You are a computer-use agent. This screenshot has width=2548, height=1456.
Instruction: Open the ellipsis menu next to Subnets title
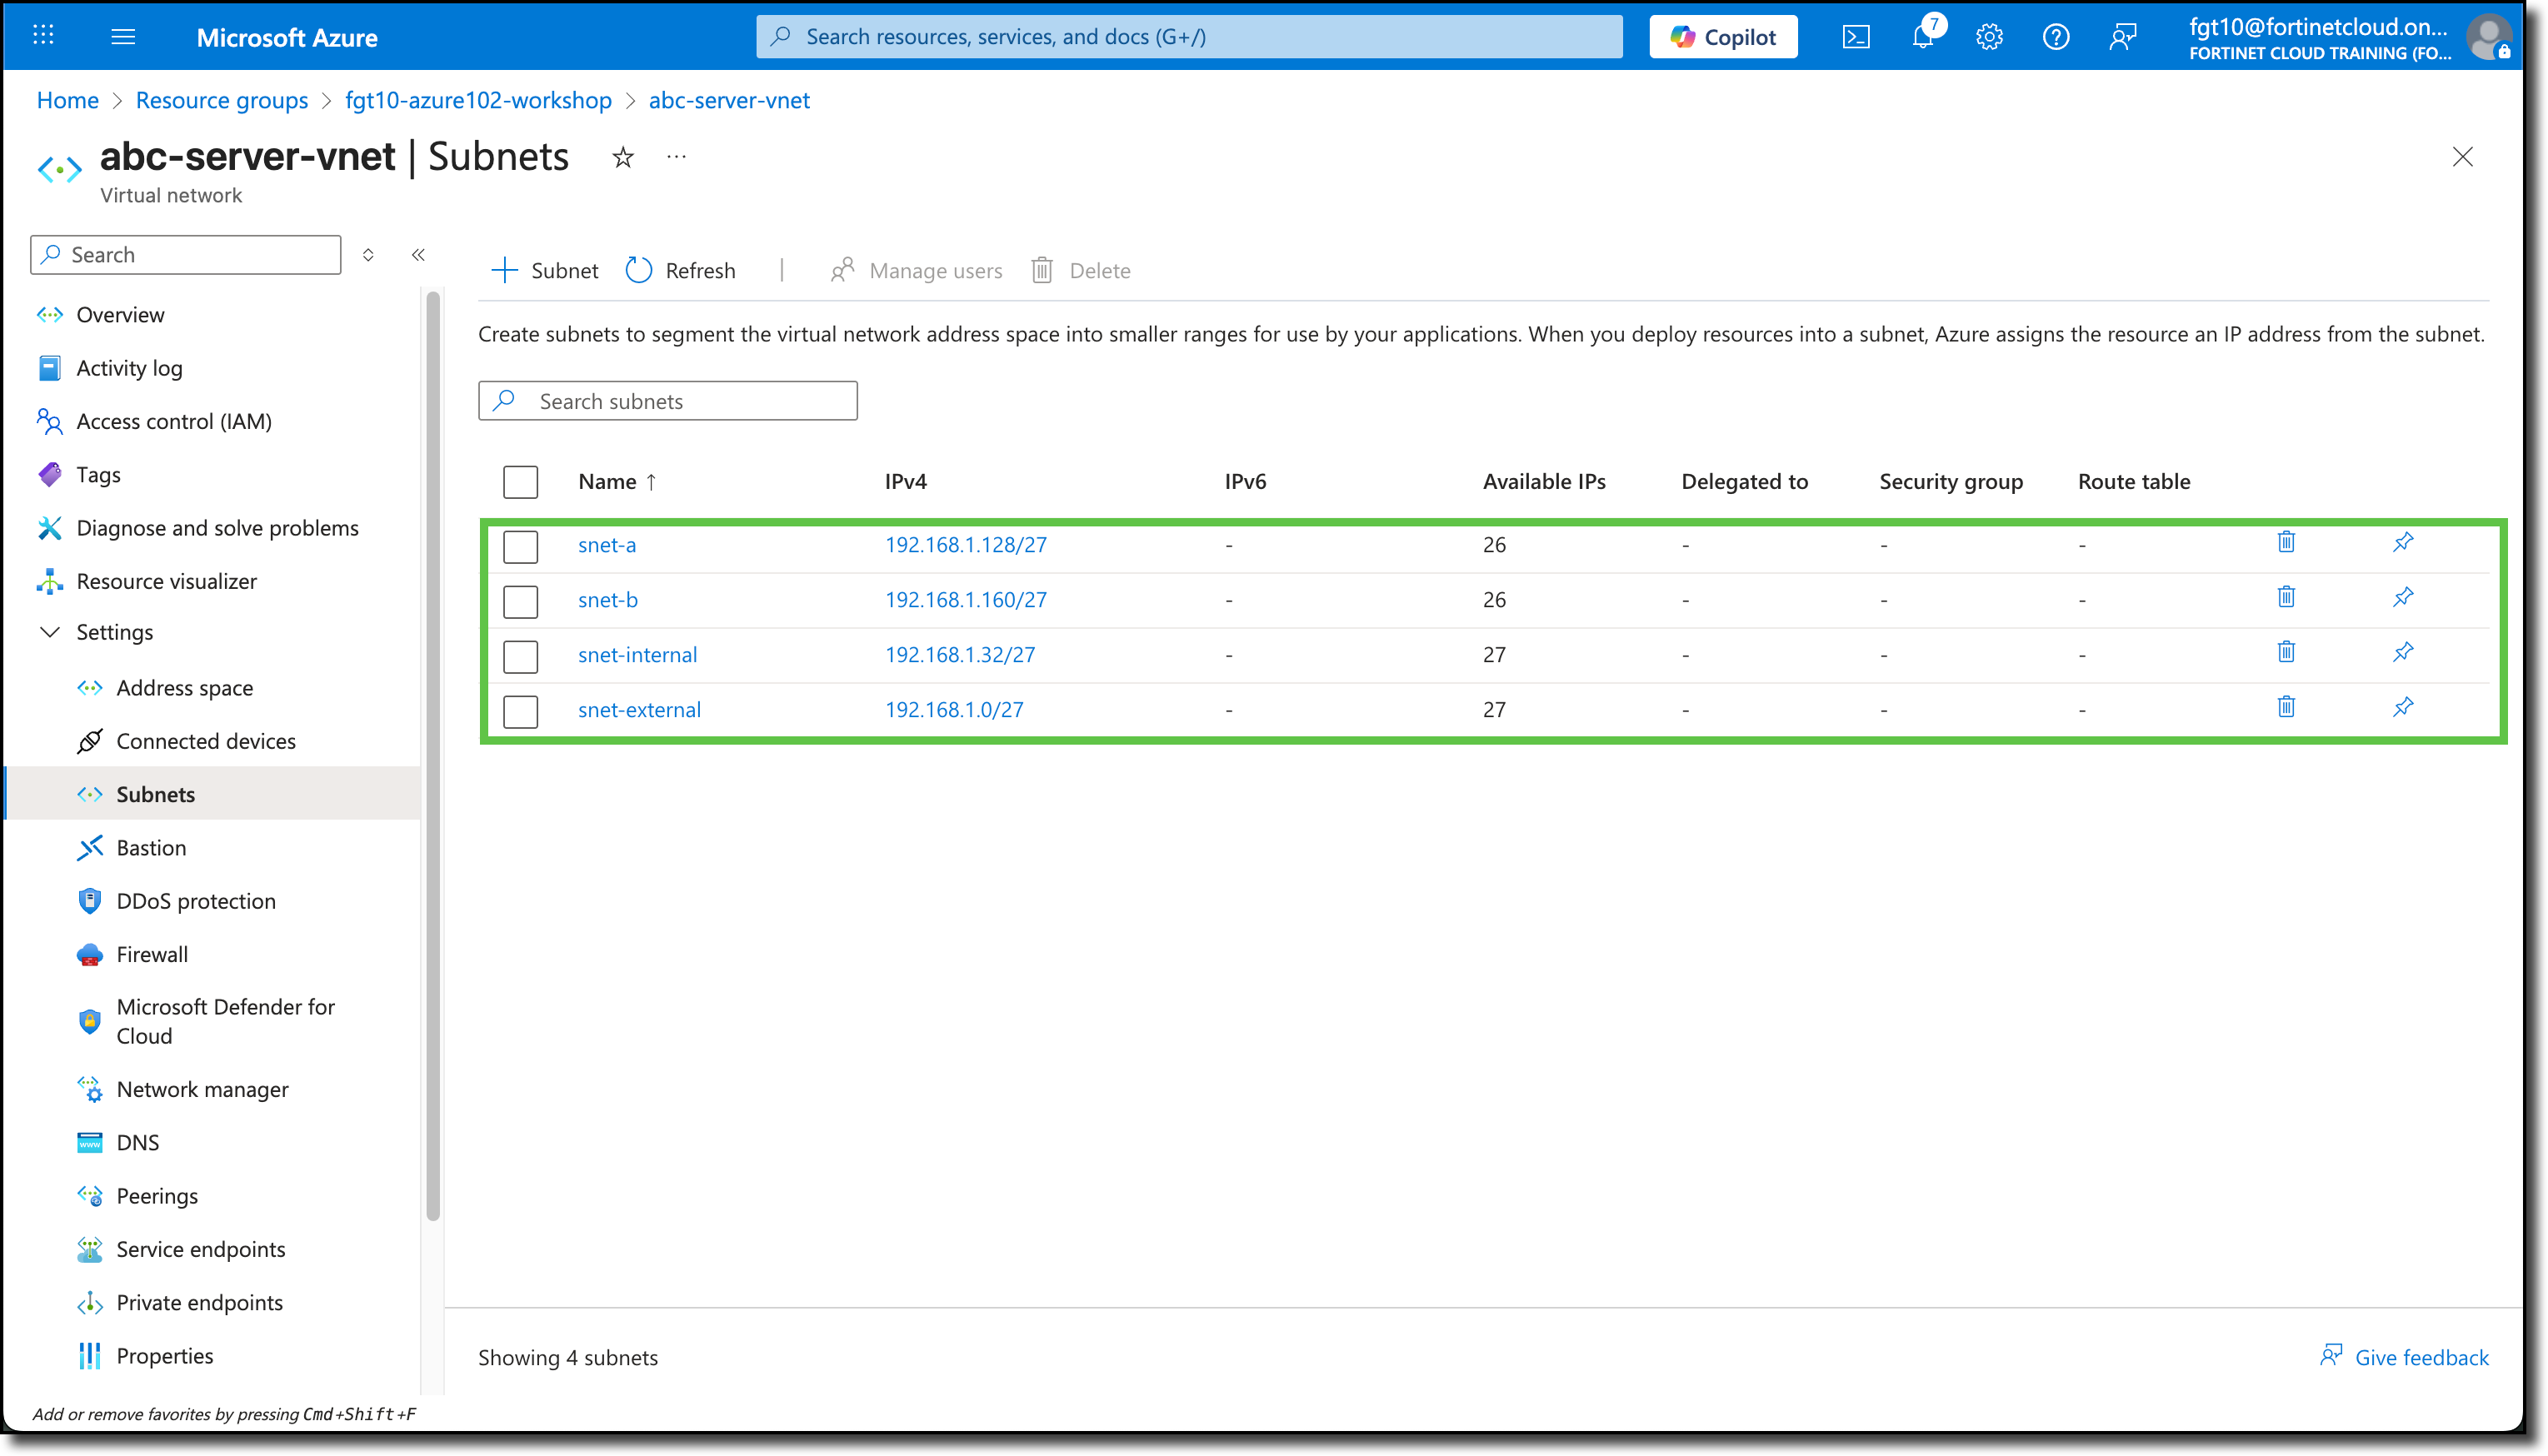tap(676, 156)
